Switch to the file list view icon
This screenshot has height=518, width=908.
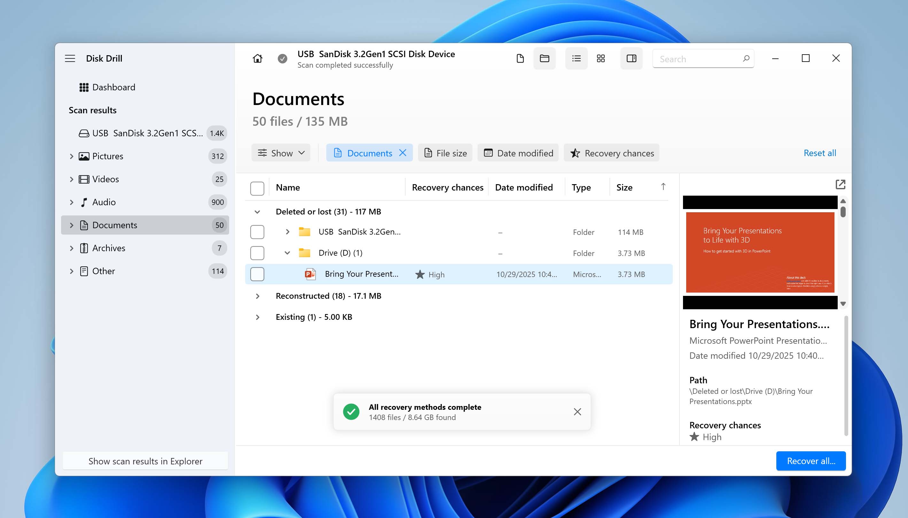tap(520, 58)
